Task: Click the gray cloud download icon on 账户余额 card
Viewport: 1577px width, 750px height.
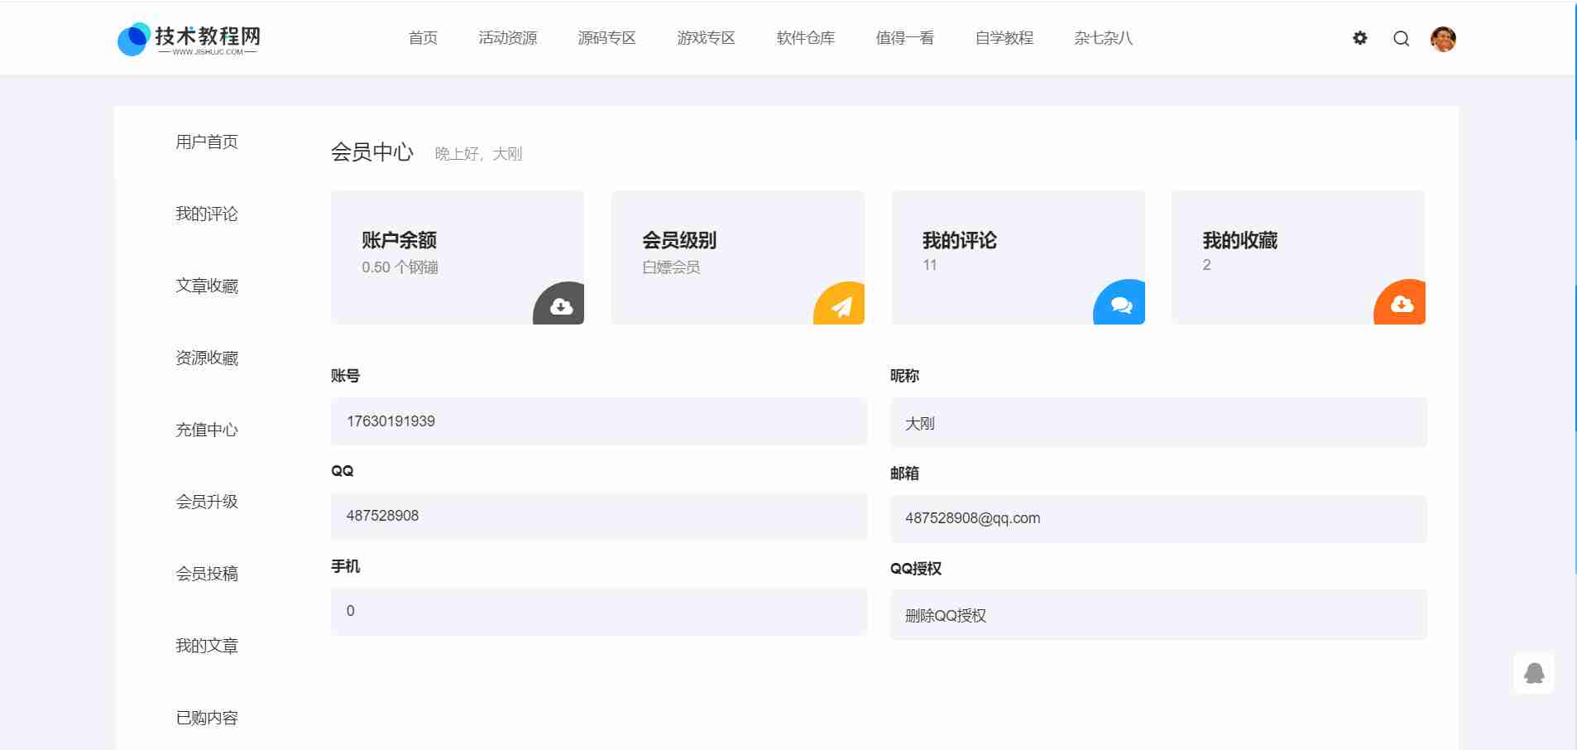Action: [x=560, y=305]
